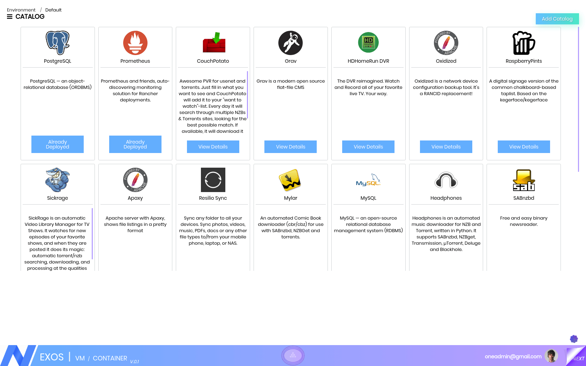
Task: Click the Resilio Sync arrows icon
Action: point(213,180)
